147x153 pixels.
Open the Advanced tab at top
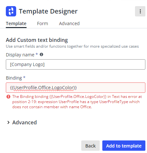(x=69, y=24)
